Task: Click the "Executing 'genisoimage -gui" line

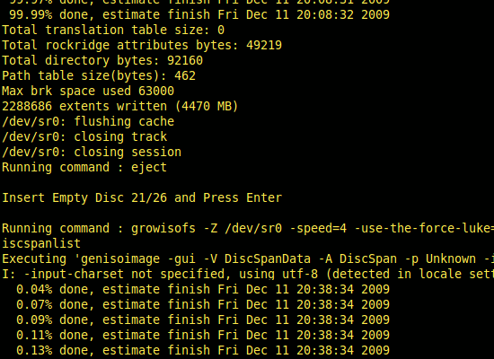Action: point(248,258)
